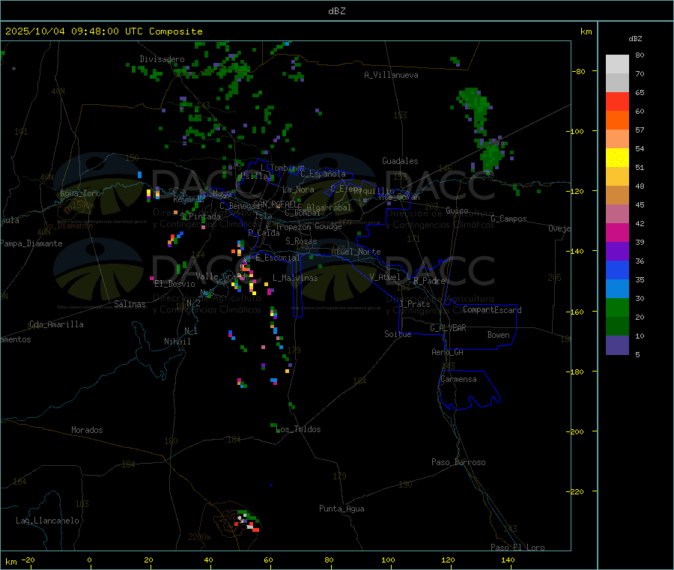The width and height of the screenshot is (674, 570).
Task: Click the E_Escorial map label
Action: pyautogui.click(x=278, y=258)
